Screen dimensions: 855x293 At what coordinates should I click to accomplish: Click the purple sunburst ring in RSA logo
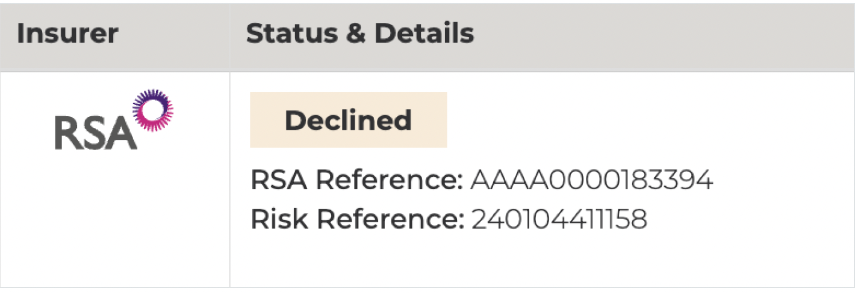[153, 110]
